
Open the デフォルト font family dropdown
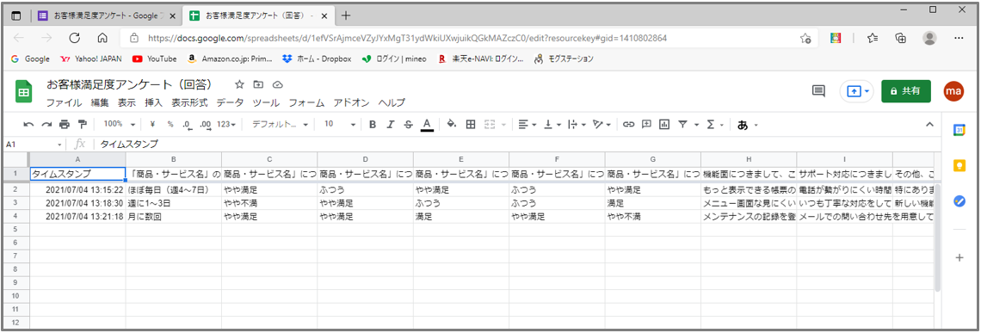click(280, 125)
